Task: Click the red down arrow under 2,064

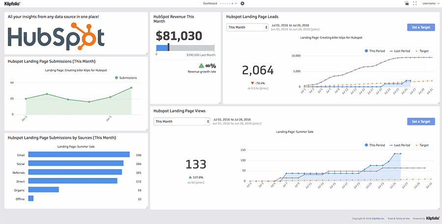Action: (x=252, y=83)
